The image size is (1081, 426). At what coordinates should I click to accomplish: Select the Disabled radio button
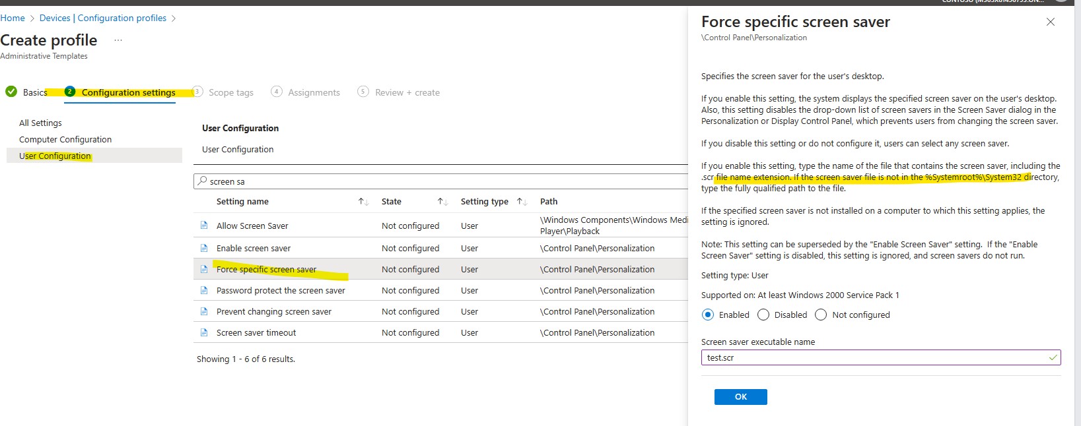[763, 315]
